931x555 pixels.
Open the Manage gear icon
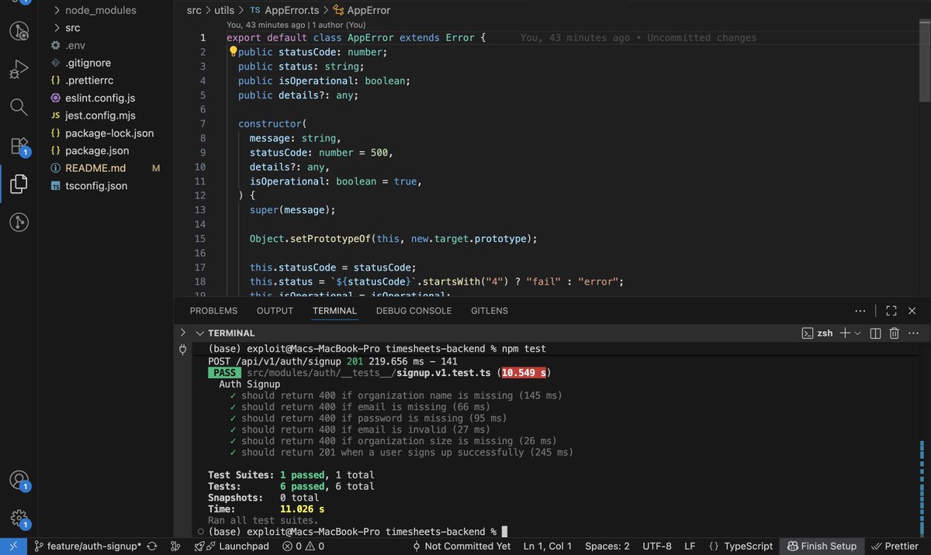click(x=19, y=519)
